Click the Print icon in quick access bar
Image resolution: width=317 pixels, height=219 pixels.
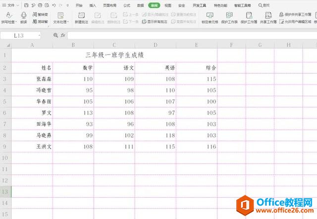point(40,5)
